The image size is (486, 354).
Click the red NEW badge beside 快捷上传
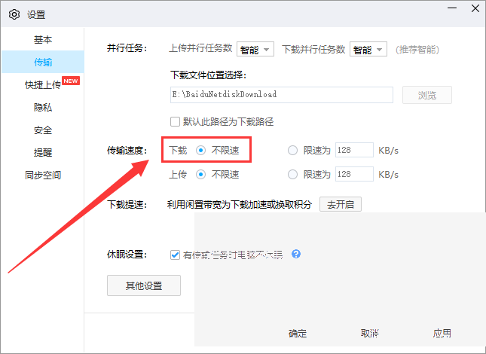tap(71, 81)
